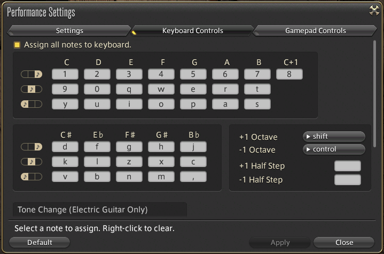The height and width of the screenshot is (254, 384).
Task: Select the +1 Half Step key field
Action: point(348,165)
